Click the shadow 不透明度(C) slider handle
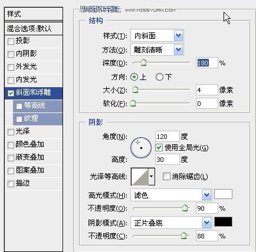 click(x=183, y=236)
